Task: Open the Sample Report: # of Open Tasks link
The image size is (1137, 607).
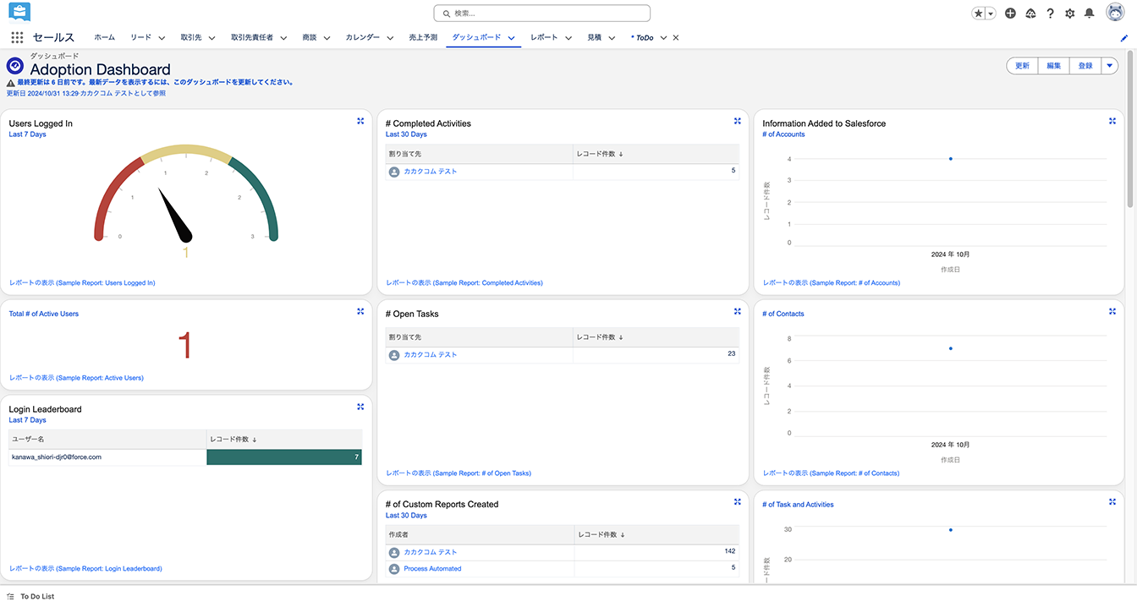Action: click(x=459, y=473)
